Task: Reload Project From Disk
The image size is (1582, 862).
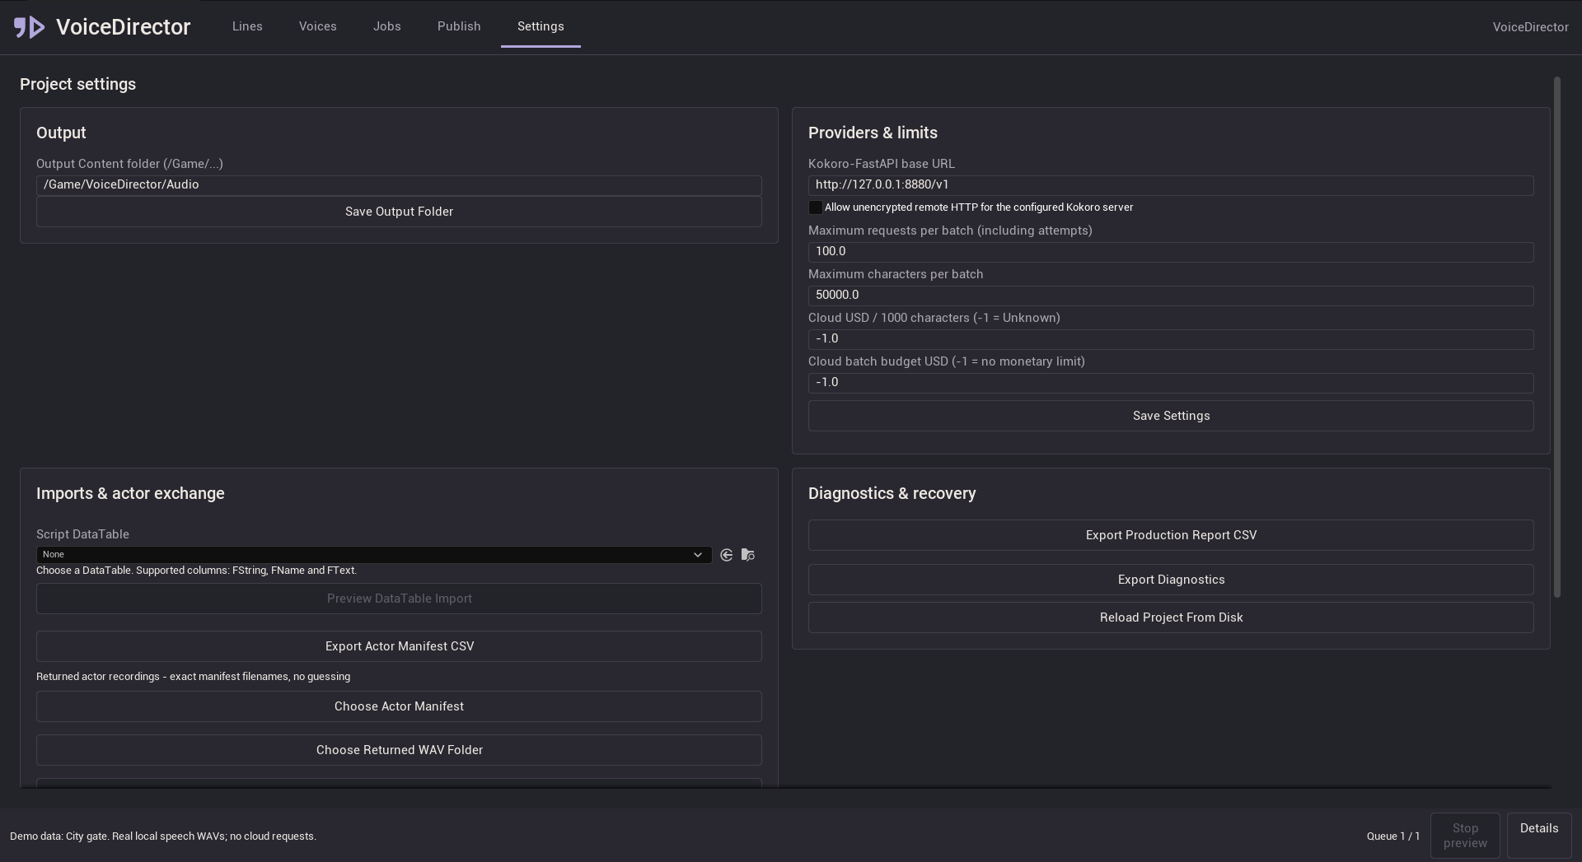Action: click(x=1171, y=617)
